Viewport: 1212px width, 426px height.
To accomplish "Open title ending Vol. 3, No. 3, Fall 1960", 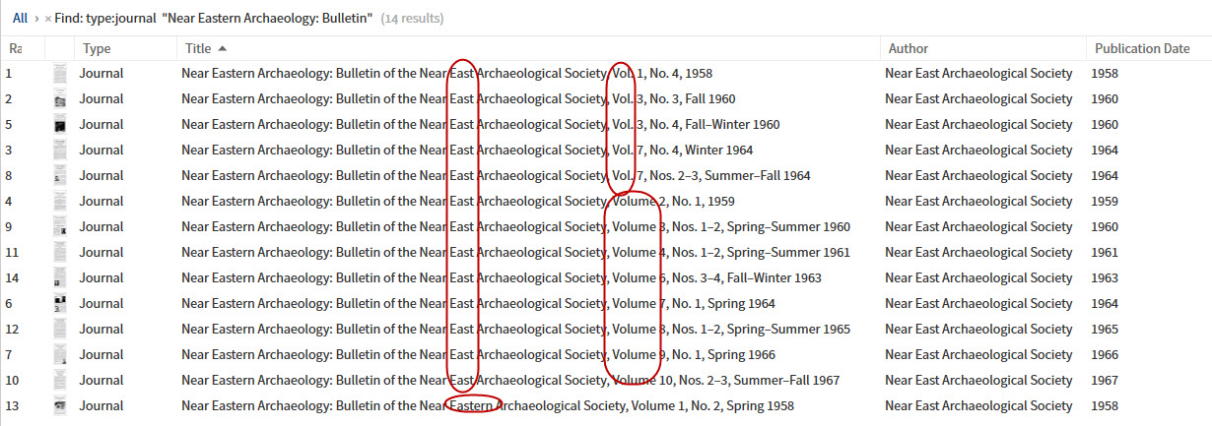I will [458, 98].
